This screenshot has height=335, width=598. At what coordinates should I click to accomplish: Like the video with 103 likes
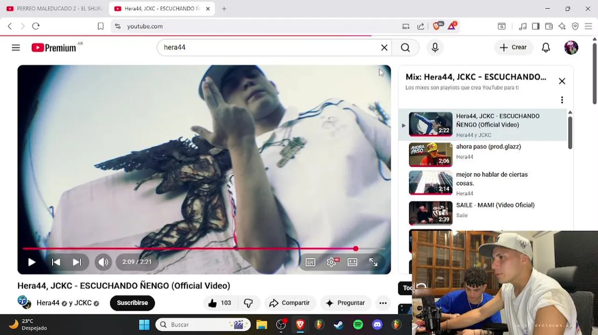(220, 303)
